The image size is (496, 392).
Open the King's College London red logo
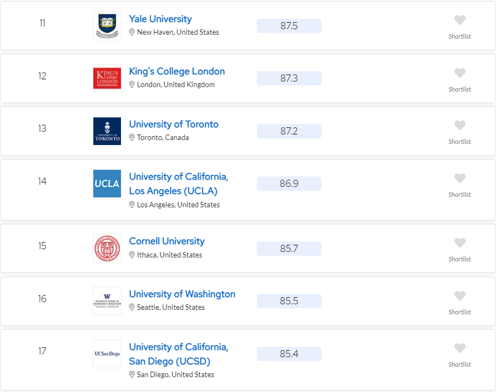coord(107,78)
